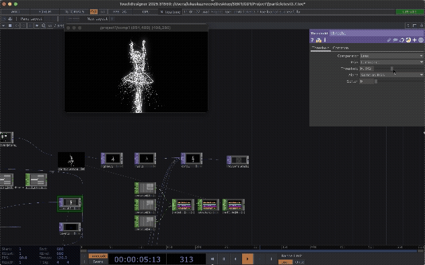Open the Pane Layout menu
425x265 pixels.
click(x=32, y=19)
